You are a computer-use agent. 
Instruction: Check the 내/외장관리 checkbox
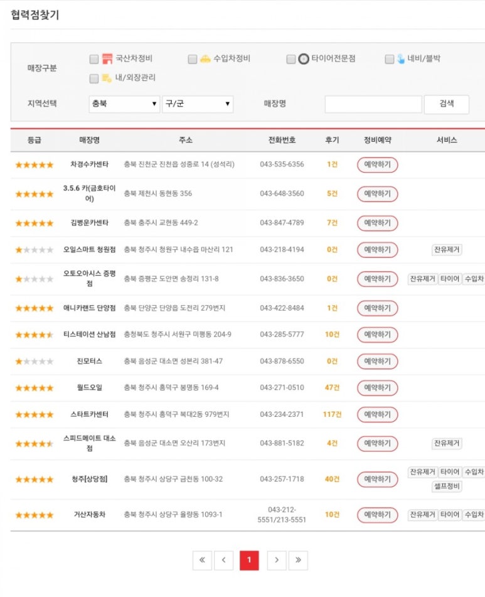(x=94, y=78)
